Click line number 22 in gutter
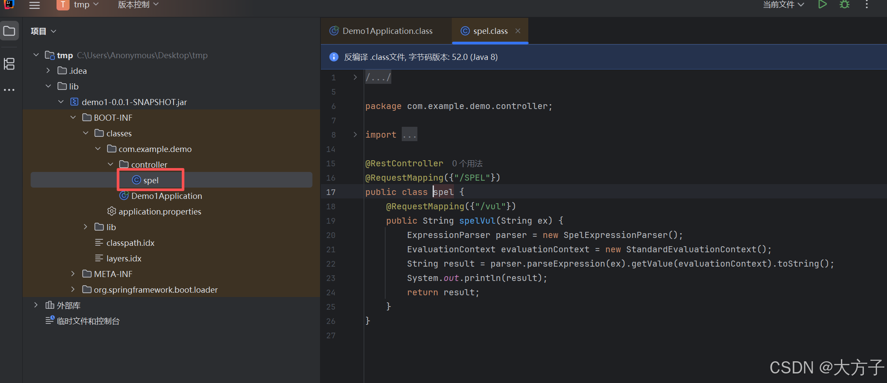The height and width of the screenshot is (383, 887). [331, 264]
